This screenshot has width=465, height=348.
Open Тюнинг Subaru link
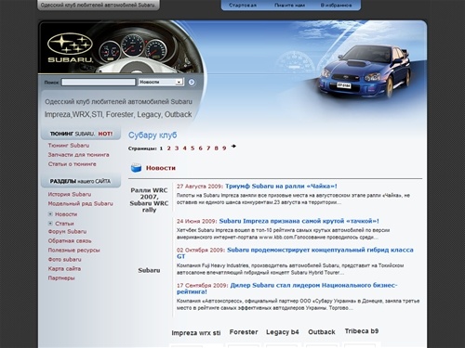69,146
